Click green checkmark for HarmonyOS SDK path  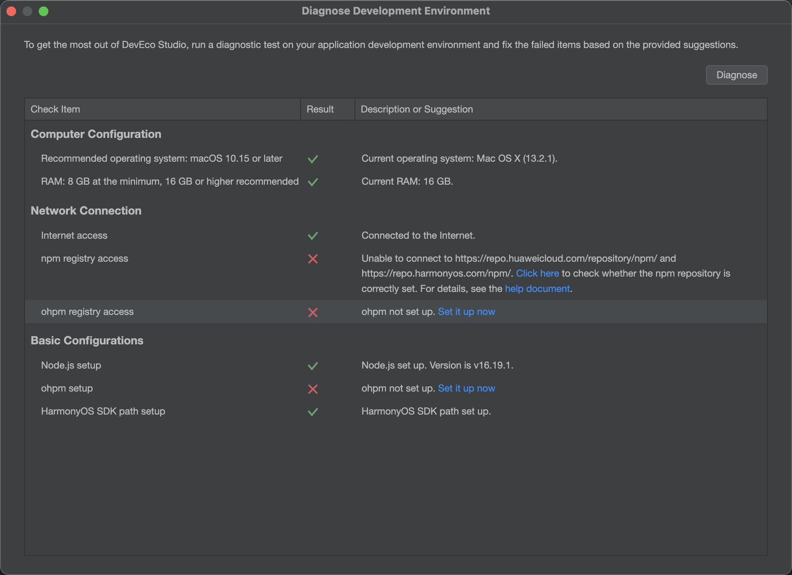click(313, 412)
